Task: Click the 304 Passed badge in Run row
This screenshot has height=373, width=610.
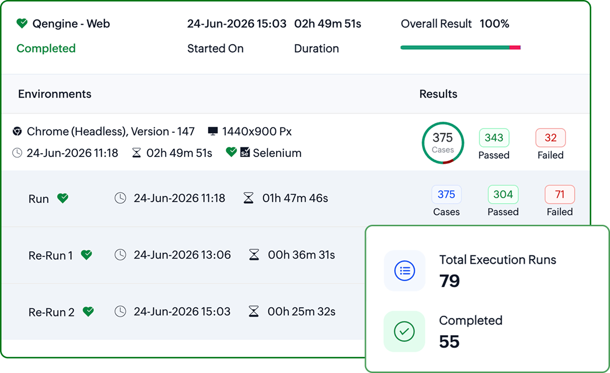Action: coord(503,194)
